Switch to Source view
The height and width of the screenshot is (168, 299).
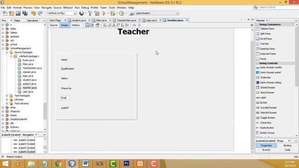tap(54, 25)
